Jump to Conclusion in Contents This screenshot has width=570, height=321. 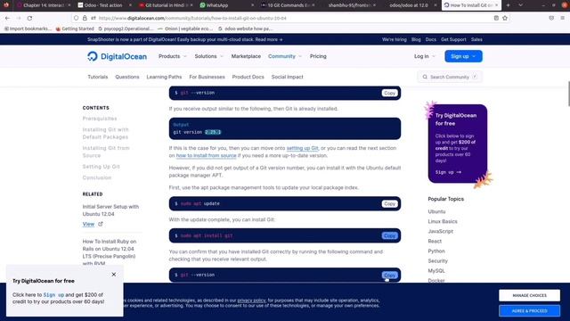(97, 177)
